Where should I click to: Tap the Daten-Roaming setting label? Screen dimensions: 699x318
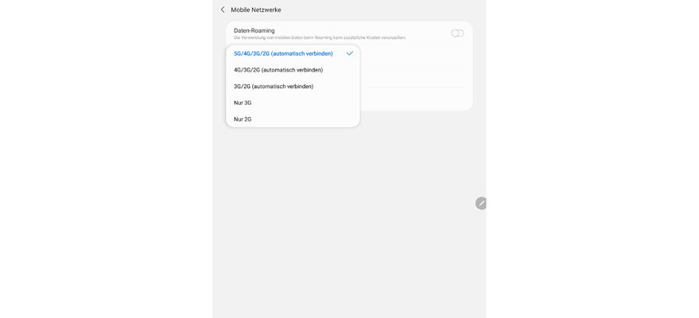pyautogui.click(x=254, y=30)
